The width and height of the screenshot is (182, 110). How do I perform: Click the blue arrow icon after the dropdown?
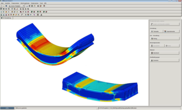(27, 6)
